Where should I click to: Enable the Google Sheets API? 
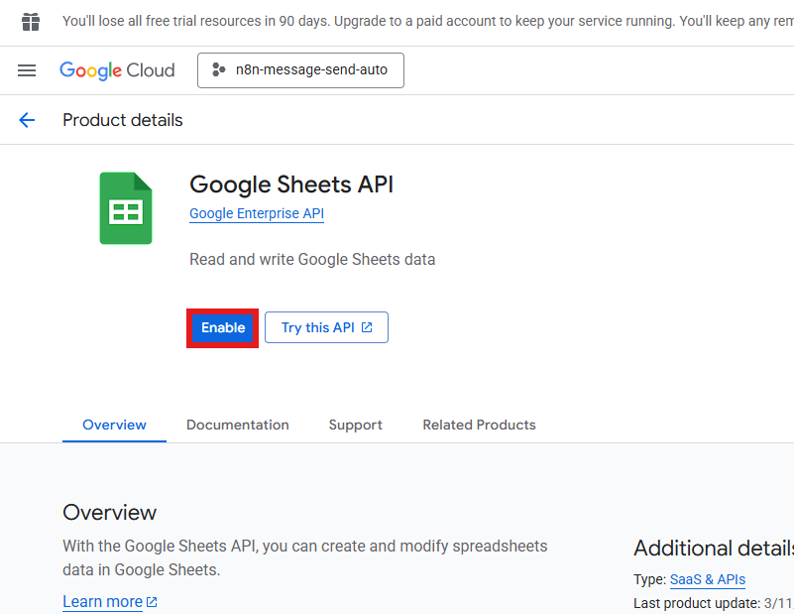222,327
